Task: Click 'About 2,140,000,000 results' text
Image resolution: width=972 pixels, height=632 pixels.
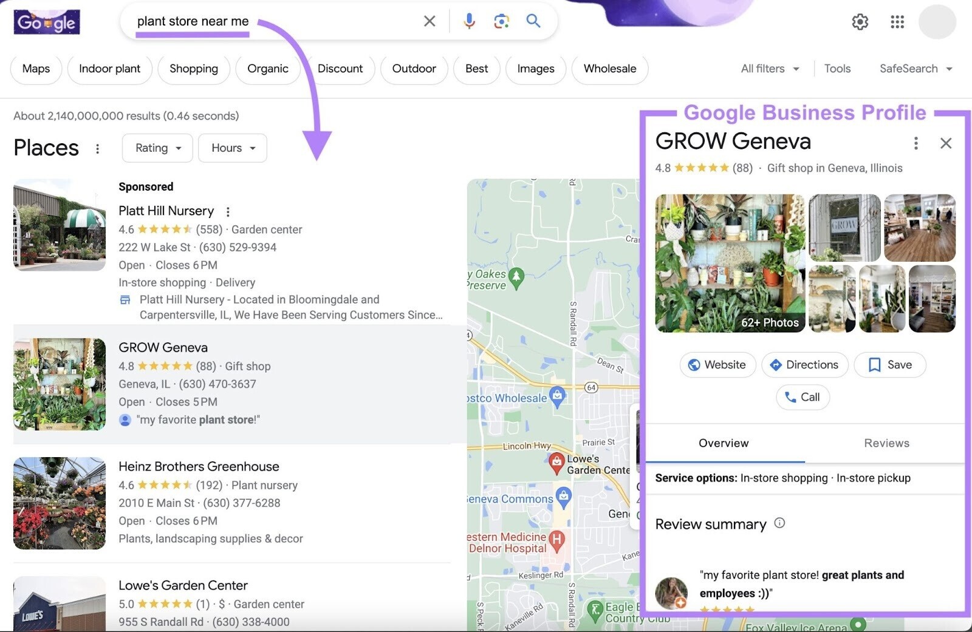Action: [x=126, y=116]
